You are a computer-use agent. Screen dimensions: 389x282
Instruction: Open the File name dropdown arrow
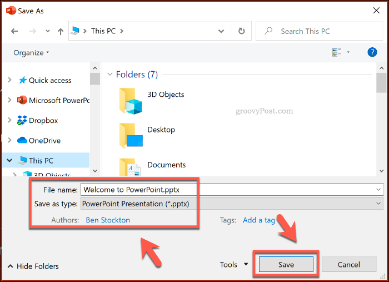pos(378,190)
